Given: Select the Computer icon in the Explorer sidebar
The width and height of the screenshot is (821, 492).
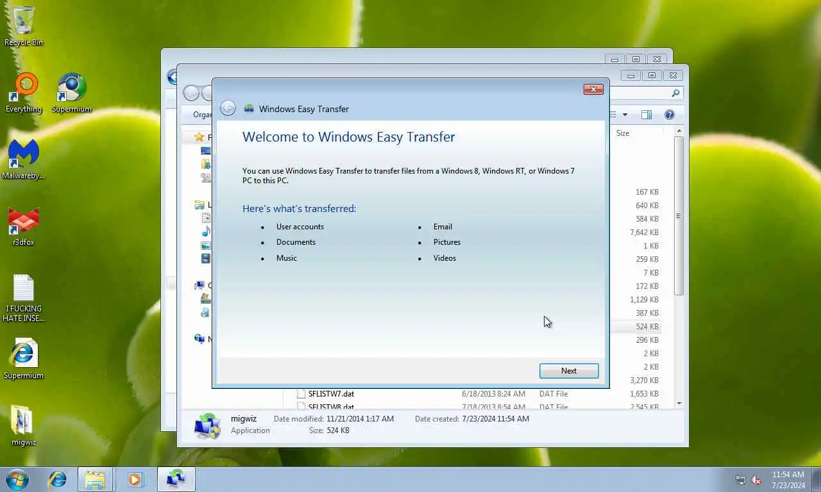Looking at the screenshot, I should tap(199, 286).
